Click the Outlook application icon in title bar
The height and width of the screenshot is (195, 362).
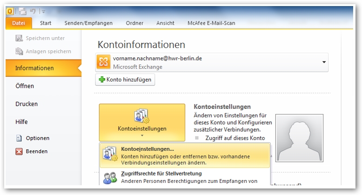coord(10,11)
